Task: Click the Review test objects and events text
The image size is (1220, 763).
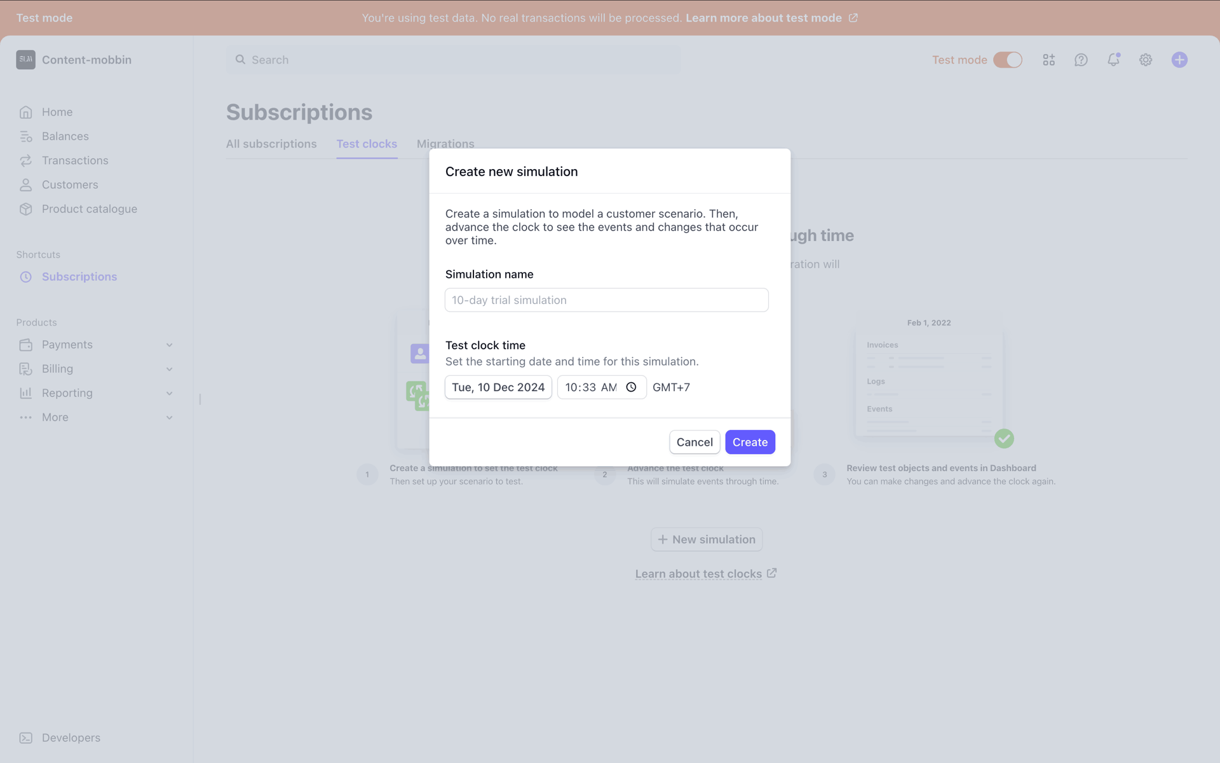Action: [x=941, y=468]
